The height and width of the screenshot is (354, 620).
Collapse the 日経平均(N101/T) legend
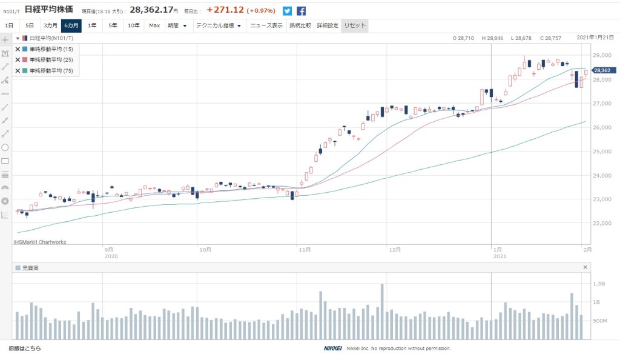pos(18,38)
